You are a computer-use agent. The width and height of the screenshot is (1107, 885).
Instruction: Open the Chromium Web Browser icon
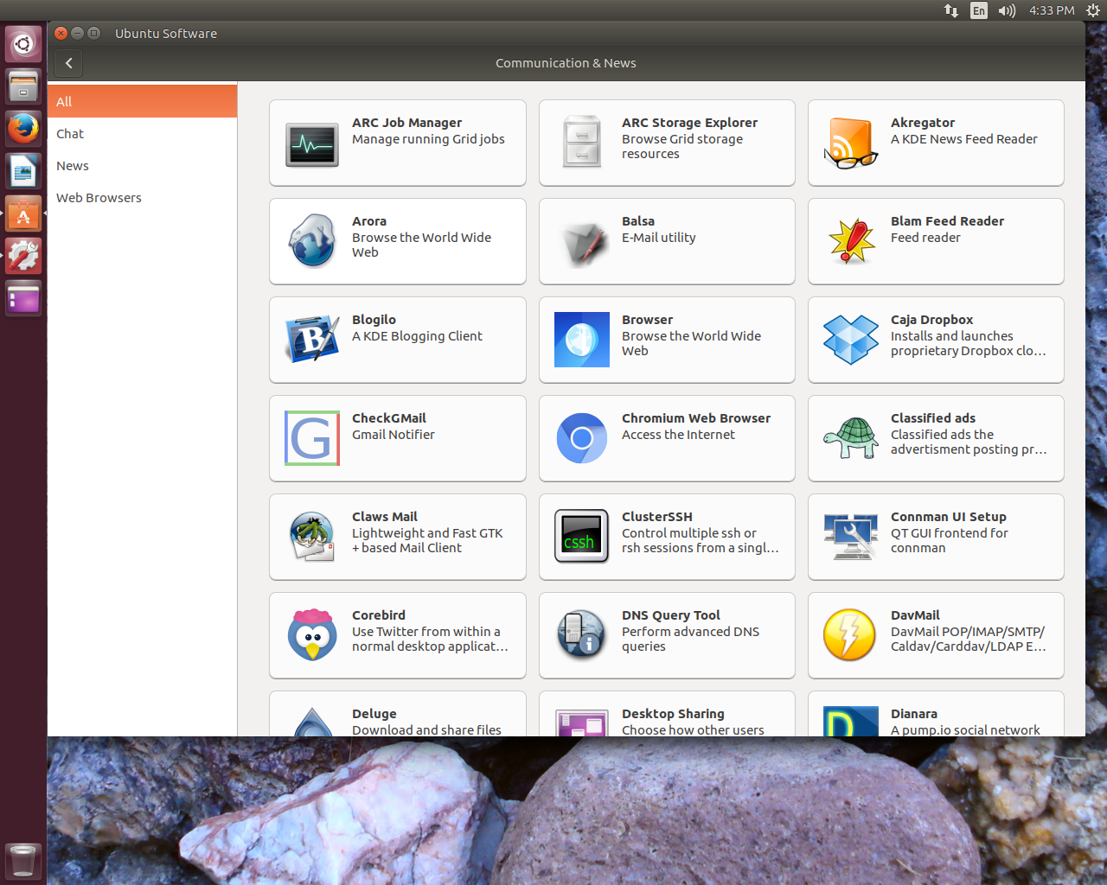pyautogui.click(x=582, y=438)
